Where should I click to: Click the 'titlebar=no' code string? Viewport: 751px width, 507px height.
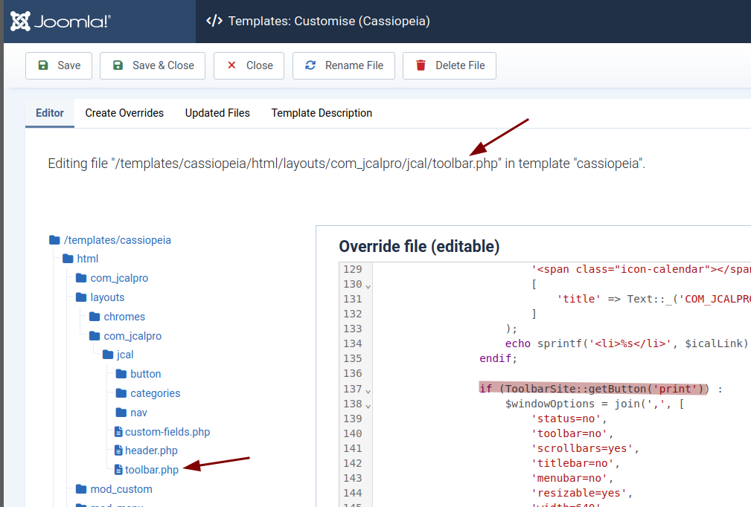[x=572, y=463]
